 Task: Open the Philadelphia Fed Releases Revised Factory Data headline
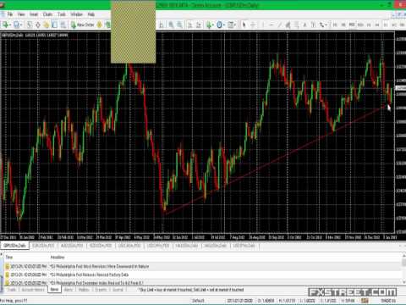click(x=90, y=274)
